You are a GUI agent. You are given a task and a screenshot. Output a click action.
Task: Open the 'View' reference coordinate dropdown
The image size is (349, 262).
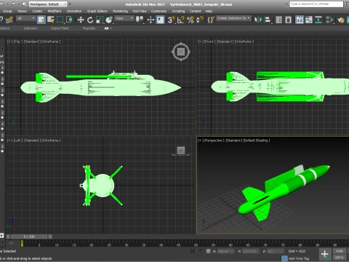pos(124,18)
